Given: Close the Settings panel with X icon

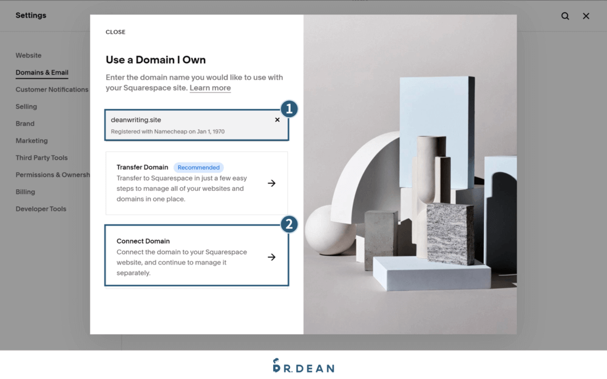Looking at the screenshot, I should [x=586, y=16].
